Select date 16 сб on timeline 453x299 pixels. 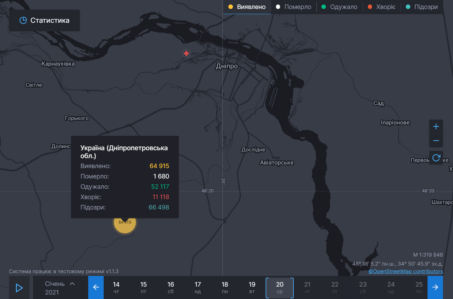(x=171, y=288)
